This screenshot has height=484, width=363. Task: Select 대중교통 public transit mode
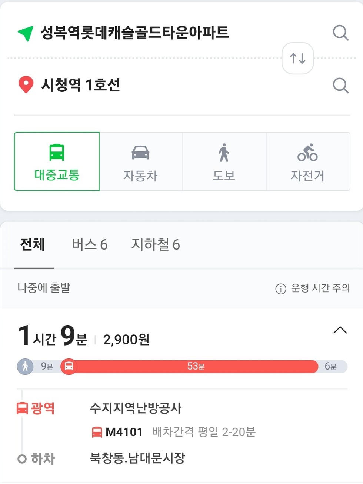[x=57, y=161]
